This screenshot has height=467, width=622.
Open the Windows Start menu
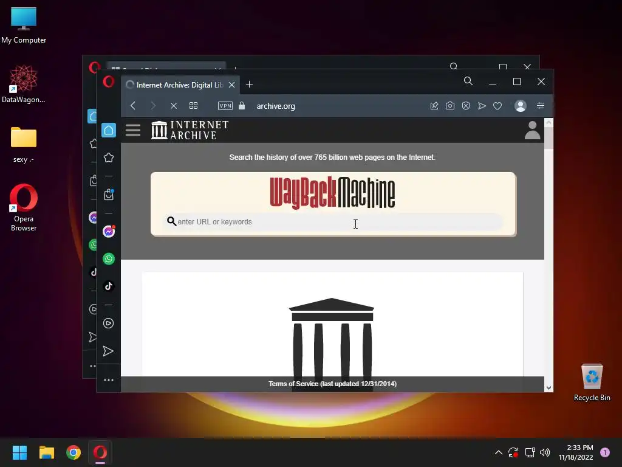click(19, 452)
